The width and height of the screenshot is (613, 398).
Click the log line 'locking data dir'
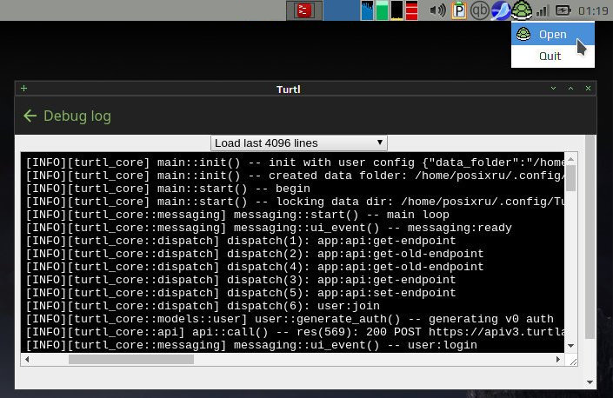coord(295,202)
